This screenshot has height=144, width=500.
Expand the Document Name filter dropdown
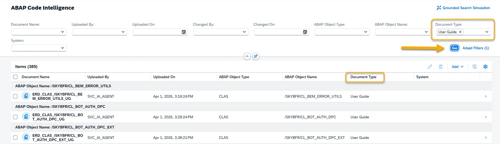coord(62,32)
